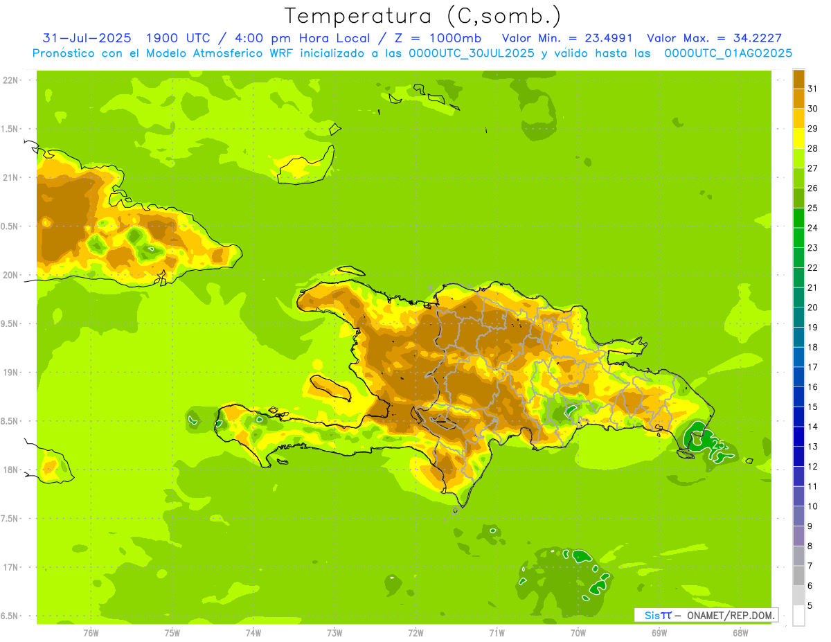The image size is (831, 642).
Task: Click the 69W longitude label
Action: pyautogui.click(x=659, y=632)
